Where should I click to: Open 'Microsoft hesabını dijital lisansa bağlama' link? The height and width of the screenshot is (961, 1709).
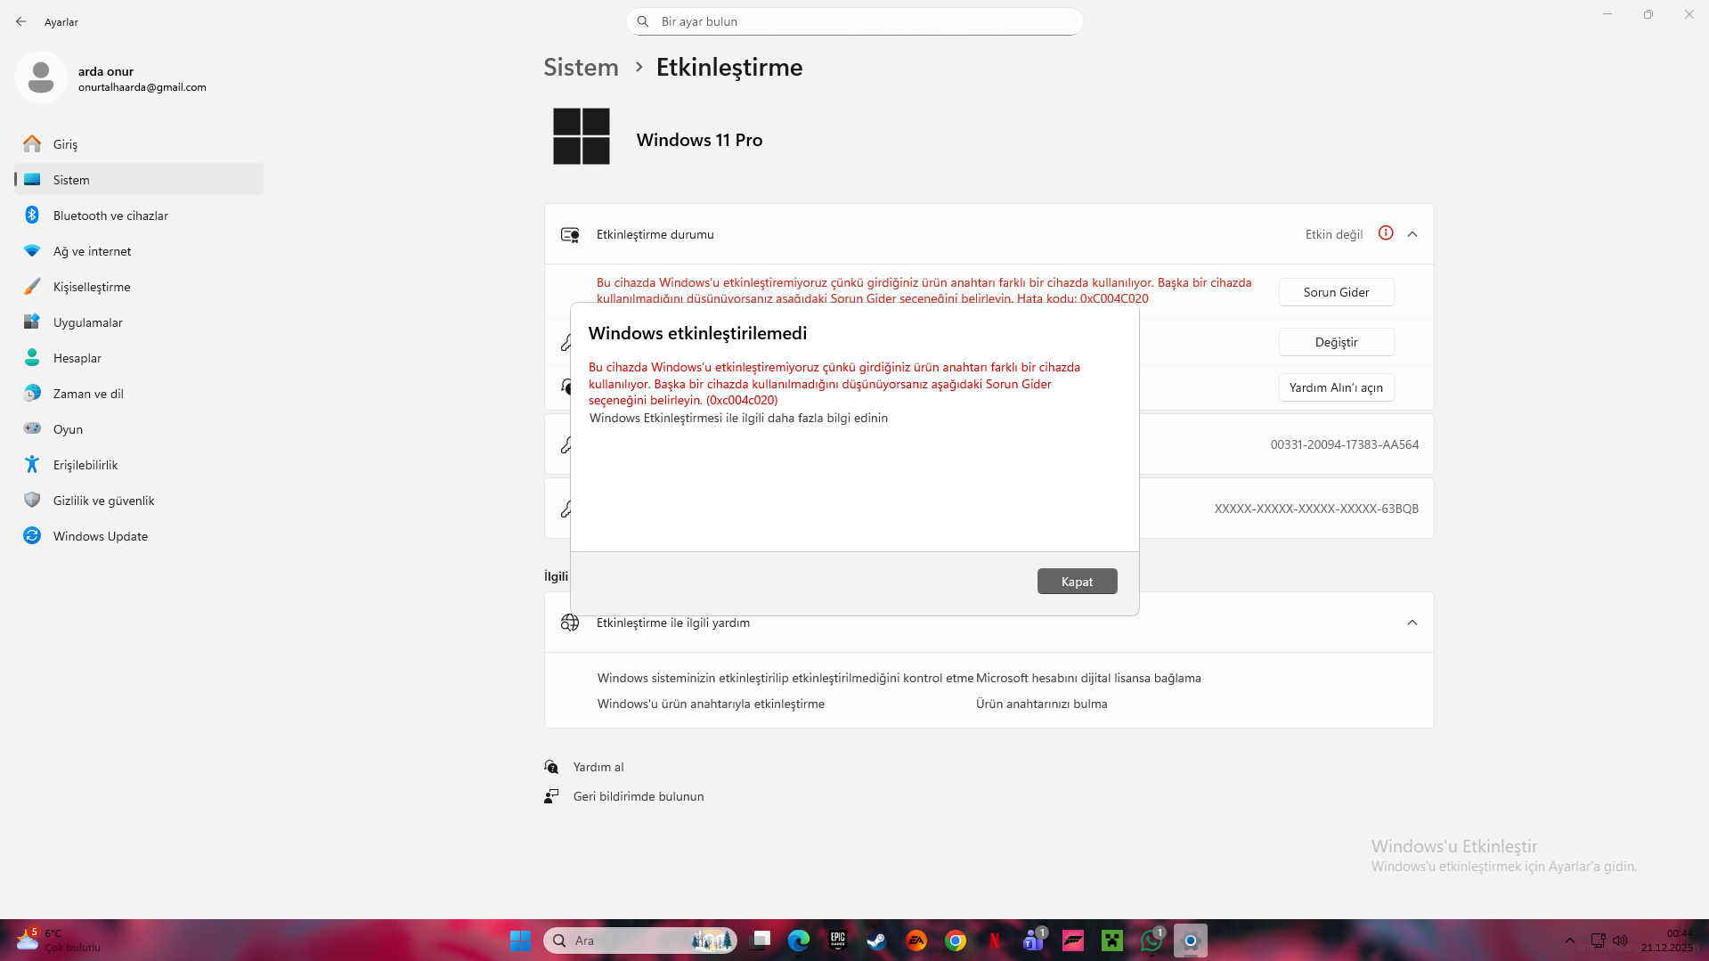tap(1088, 678)
